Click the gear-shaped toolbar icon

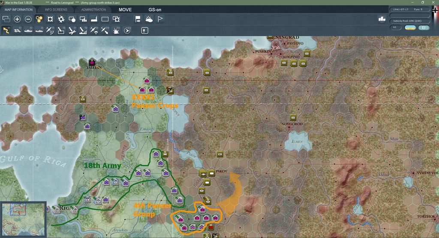(61, 19)
